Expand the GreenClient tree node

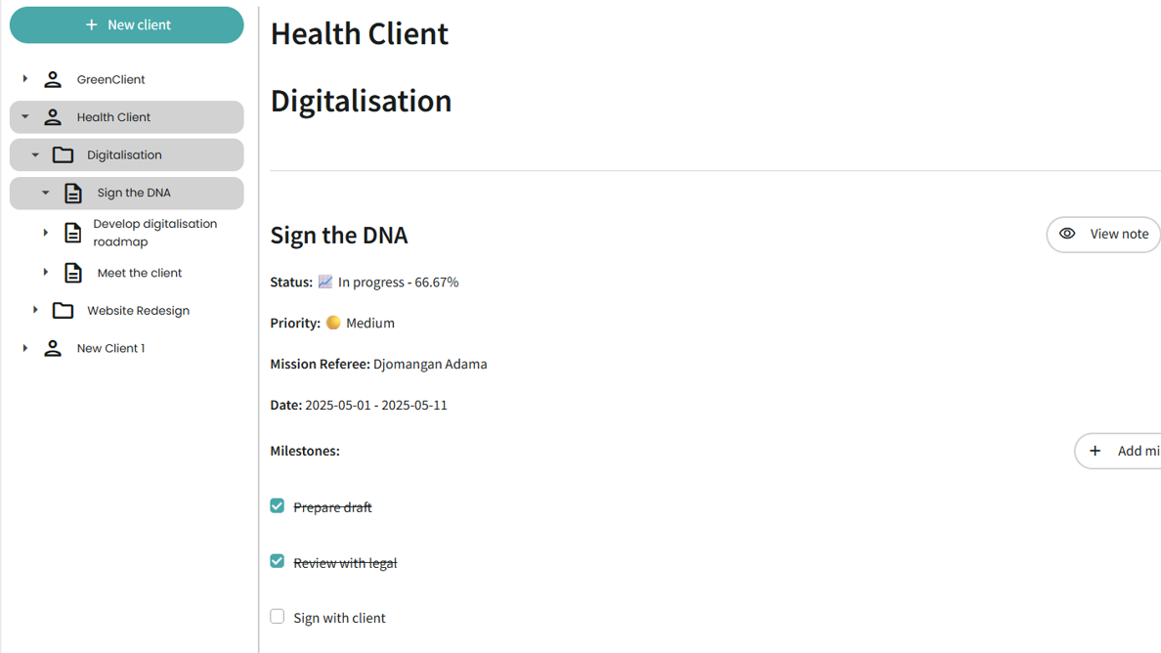[x=25, y=79]
